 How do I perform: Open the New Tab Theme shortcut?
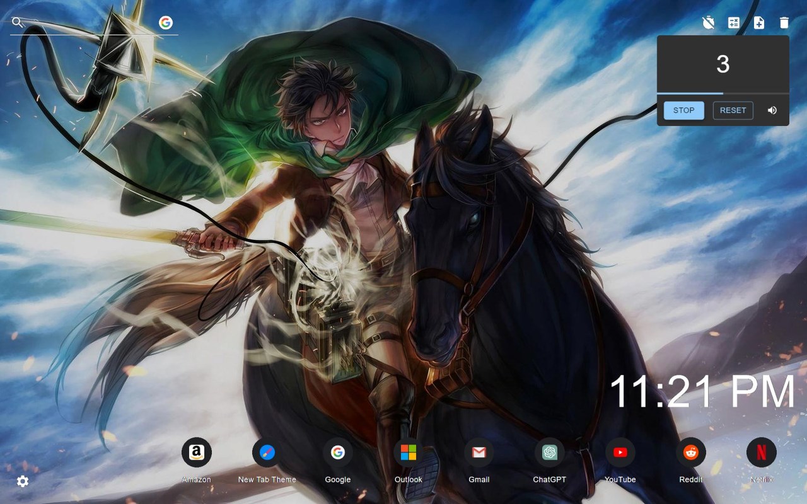click(267, 460)
